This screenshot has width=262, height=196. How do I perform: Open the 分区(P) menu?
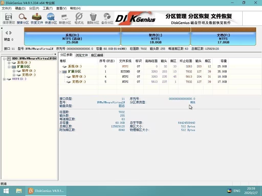(34, 8)
